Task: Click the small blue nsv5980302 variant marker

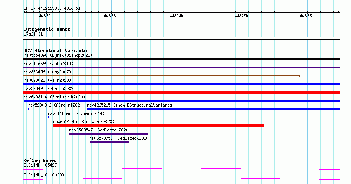Action: pos(28,109)
